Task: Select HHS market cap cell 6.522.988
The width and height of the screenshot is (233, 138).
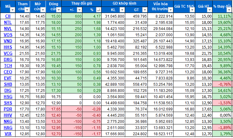Action: (160, 47)
